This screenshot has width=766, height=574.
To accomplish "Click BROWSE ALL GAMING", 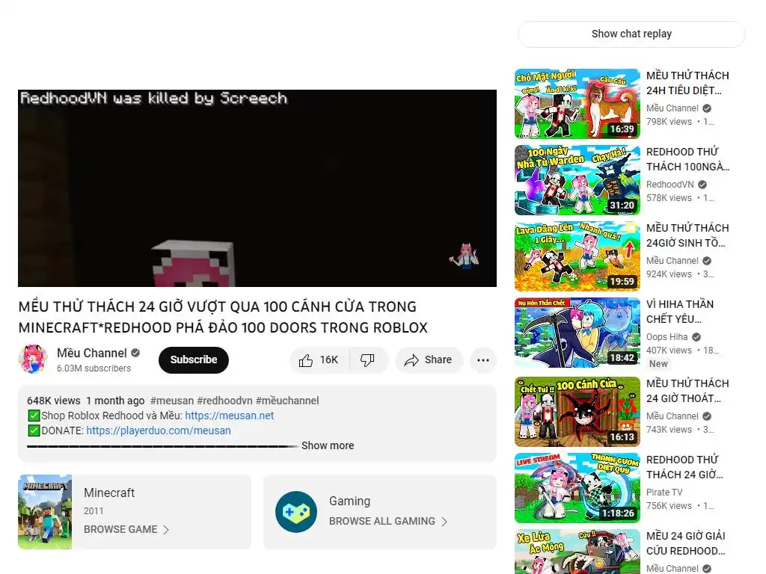I will (x=382, y=521).
